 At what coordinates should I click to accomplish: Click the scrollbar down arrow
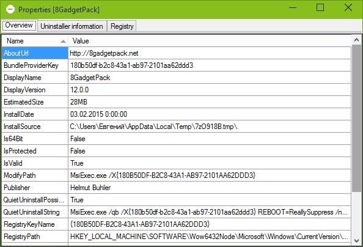[x=356, y=241]
